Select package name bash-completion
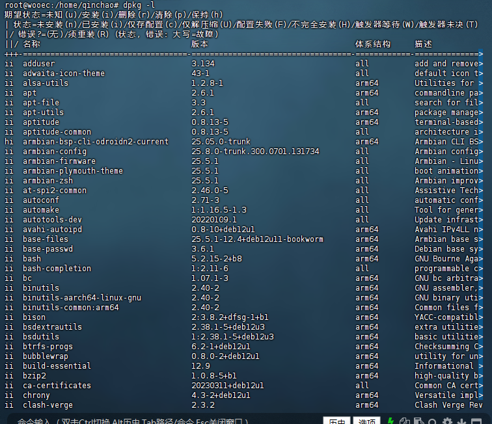Viewport: 492px width, 424px height. click(57, 269)
